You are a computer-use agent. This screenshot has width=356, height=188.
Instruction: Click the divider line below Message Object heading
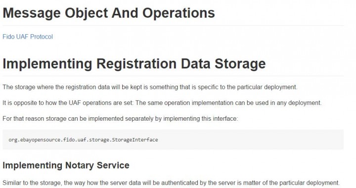point(173,26)
